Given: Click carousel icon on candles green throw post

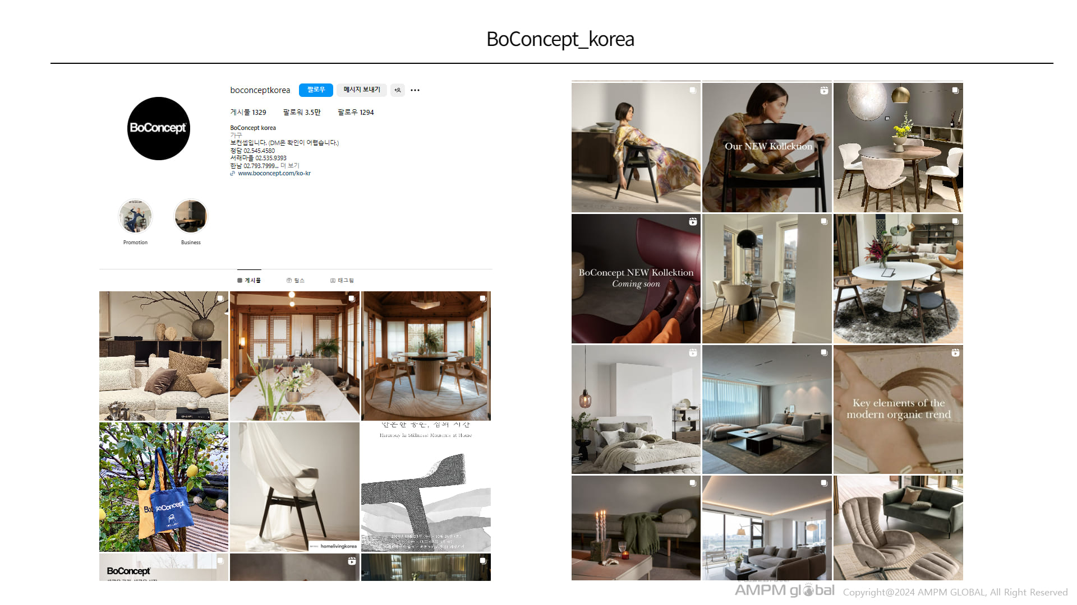Looking at the screenshot, I should point(693,483).
